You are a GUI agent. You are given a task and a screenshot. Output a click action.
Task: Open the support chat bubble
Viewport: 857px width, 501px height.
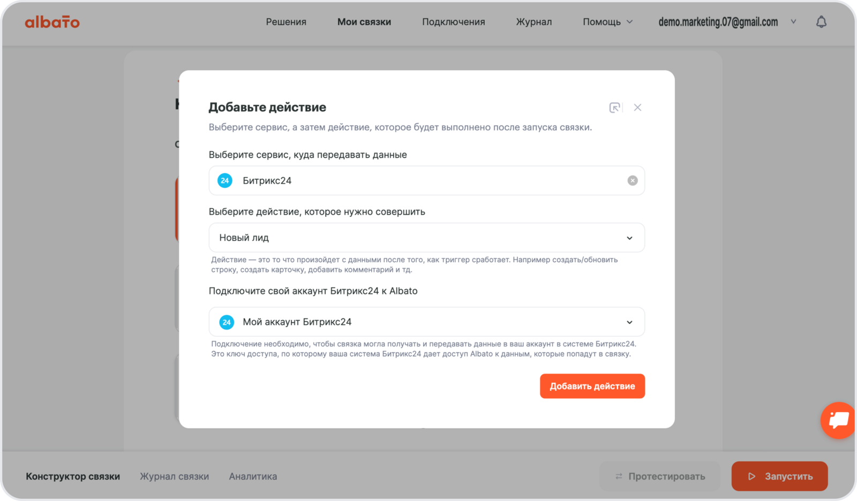(x=838, y=420)
